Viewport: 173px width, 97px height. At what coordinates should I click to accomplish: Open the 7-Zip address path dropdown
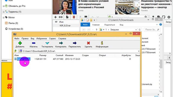point(139,51)
